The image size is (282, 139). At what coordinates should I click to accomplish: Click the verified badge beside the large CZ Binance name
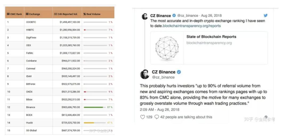point(179,72)
